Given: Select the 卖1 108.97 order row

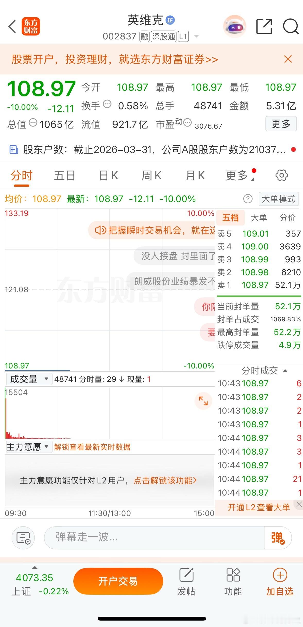Looking at the screenshot, I should coord(259,285).
